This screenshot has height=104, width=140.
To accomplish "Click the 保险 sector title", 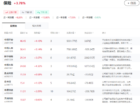I will tap(7, 3).
